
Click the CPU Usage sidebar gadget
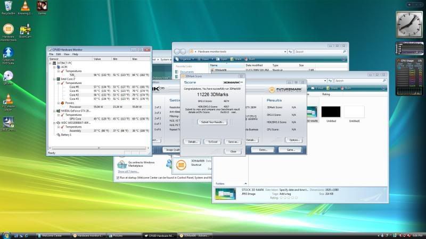click(x=409, y=77)
